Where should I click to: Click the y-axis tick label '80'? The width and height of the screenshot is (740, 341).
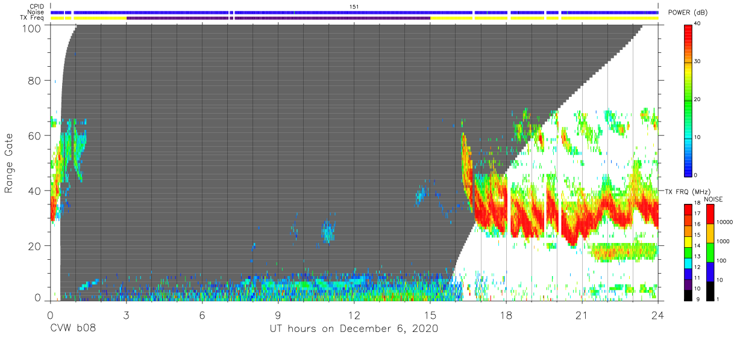(36, 80)
